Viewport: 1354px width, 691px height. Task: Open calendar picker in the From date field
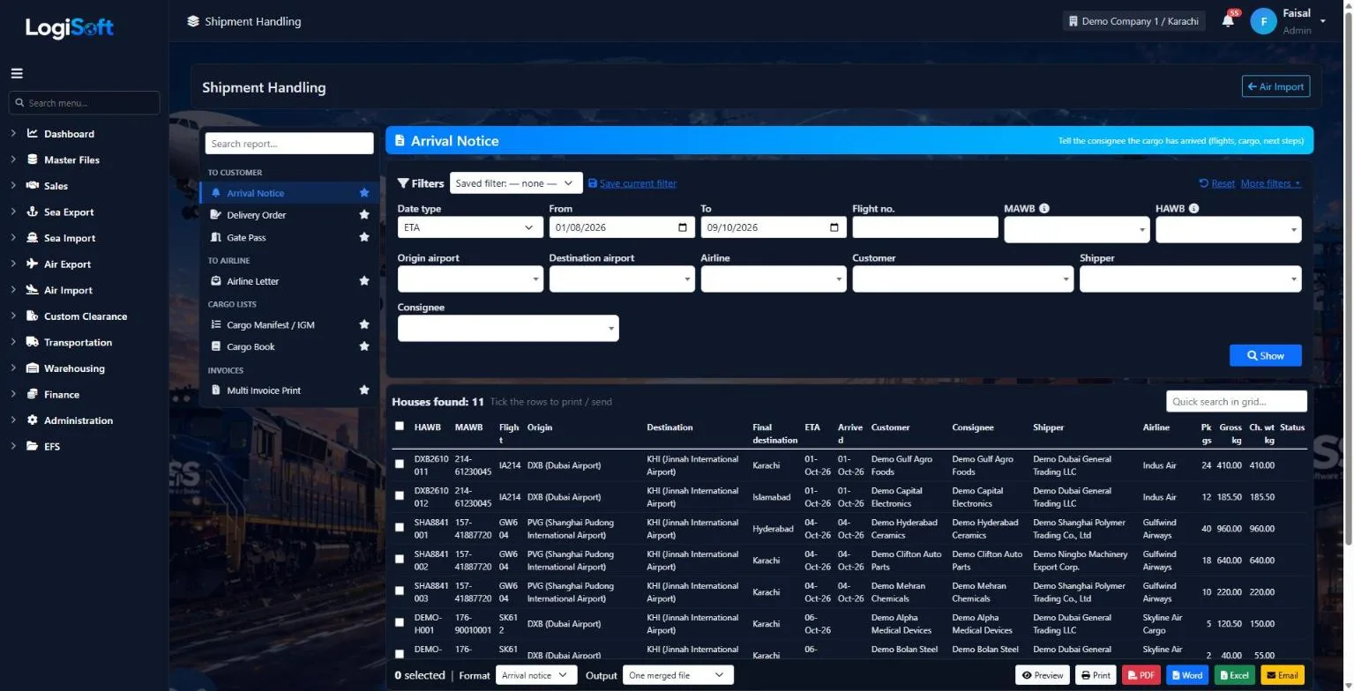683,227
